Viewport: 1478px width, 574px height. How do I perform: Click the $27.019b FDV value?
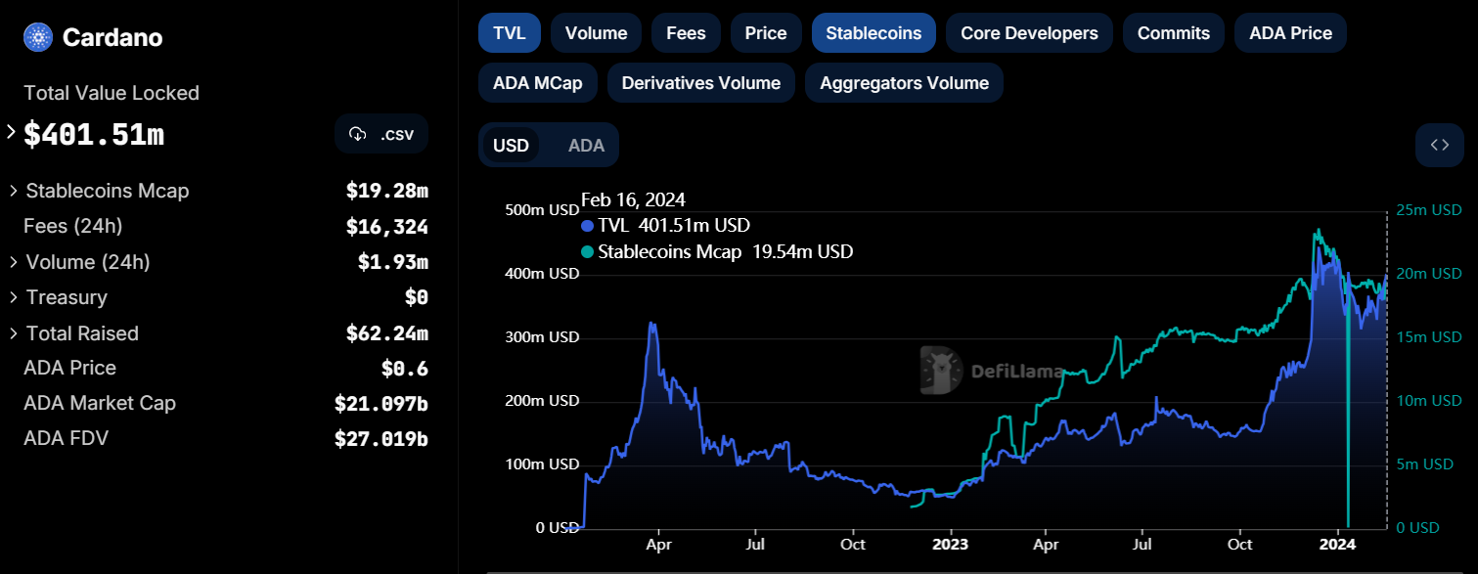pyautogui.click(x=381, y=439)
